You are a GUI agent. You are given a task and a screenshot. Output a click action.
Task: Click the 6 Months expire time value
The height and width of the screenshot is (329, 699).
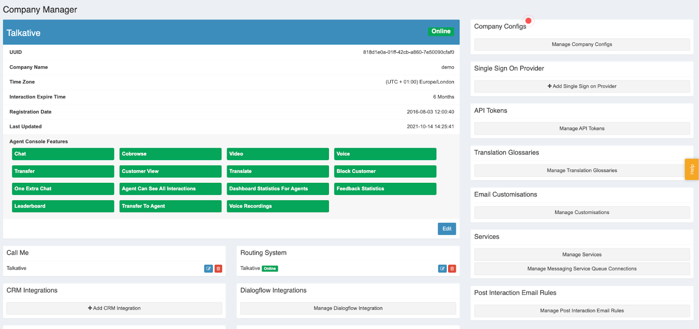443,97
